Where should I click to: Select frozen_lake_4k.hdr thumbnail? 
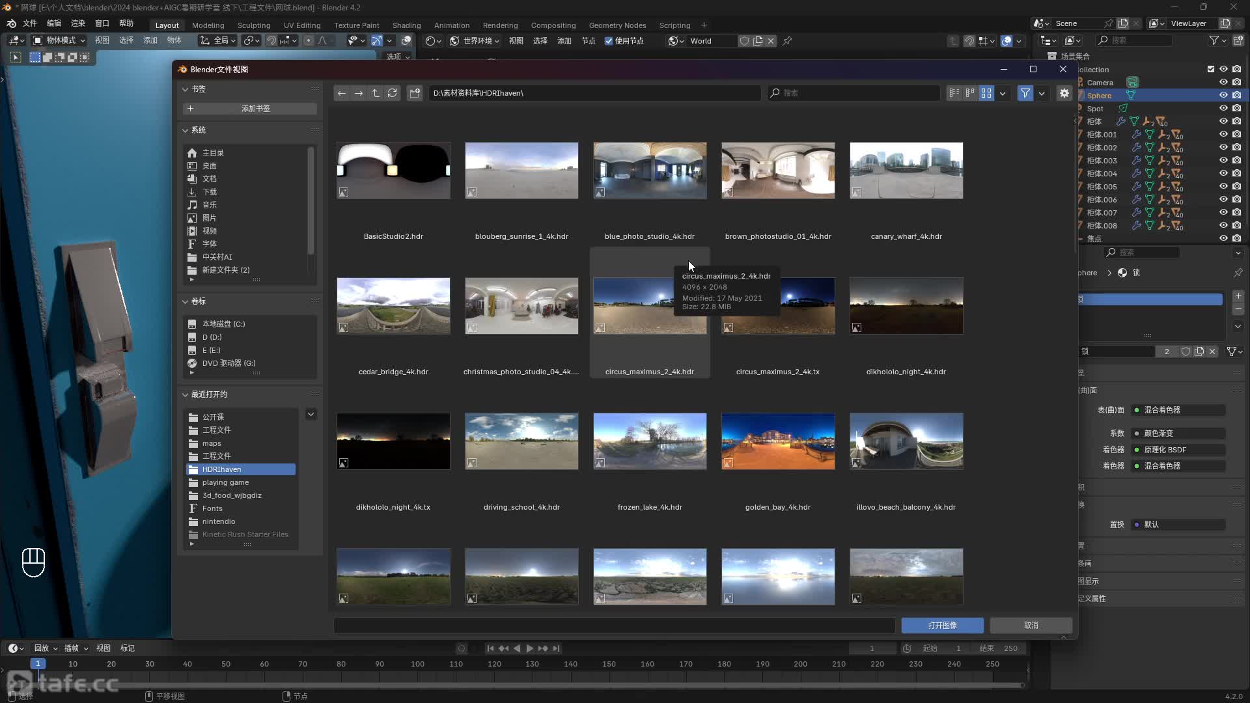650,441
